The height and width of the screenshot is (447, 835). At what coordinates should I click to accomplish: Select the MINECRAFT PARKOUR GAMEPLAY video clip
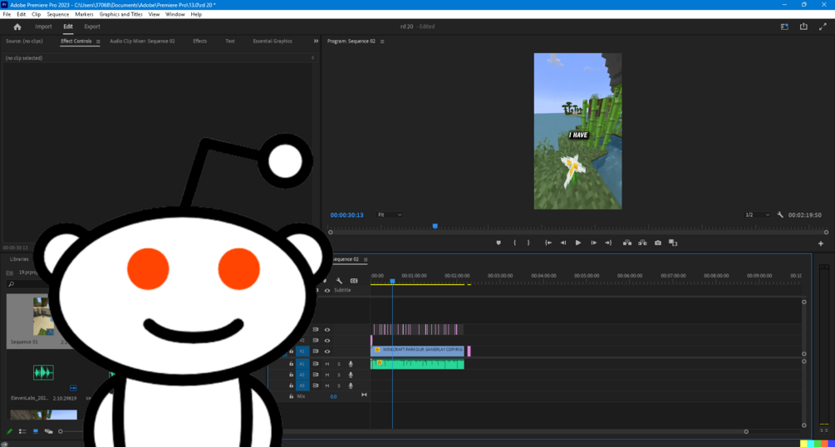coord(417,351)
